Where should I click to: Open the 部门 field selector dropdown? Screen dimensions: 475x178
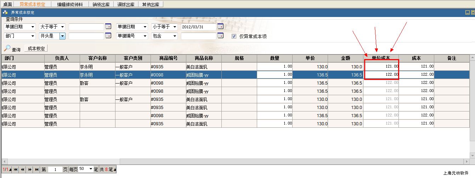click(x=33, y=36)
